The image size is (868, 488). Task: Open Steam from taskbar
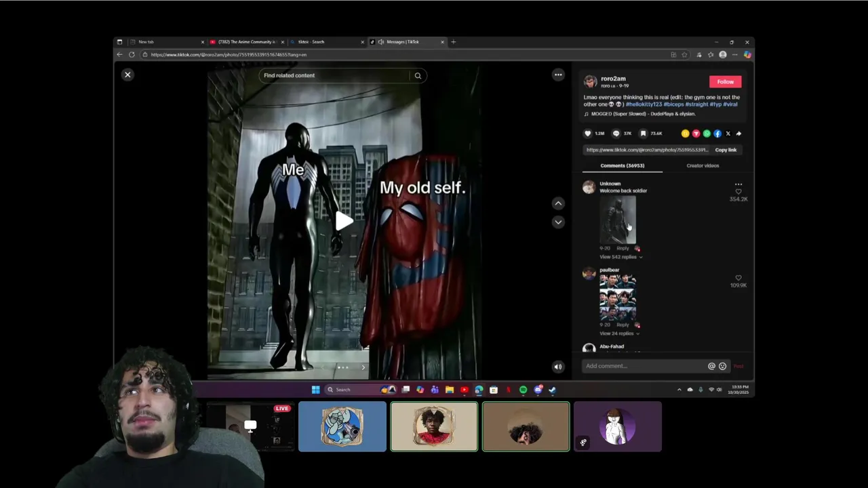(552, 390)
